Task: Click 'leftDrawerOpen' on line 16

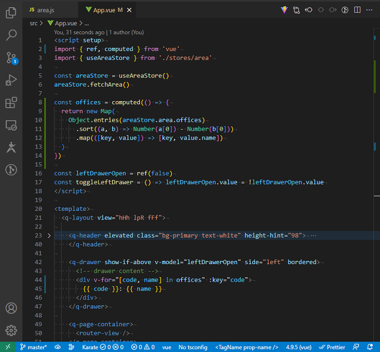Action: pyautogui.click(x=101, y=174)
